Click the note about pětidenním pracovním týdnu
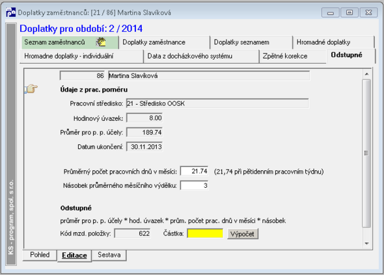 pos(269,172)
